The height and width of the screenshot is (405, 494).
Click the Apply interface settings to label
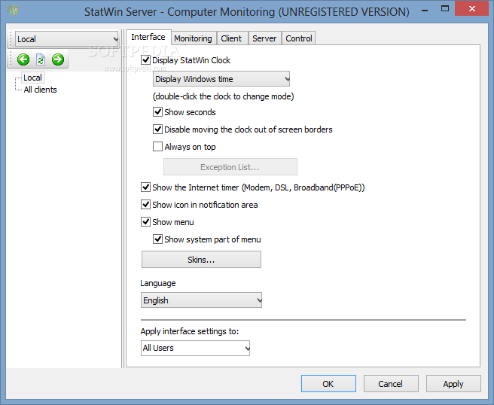(190, 331)
